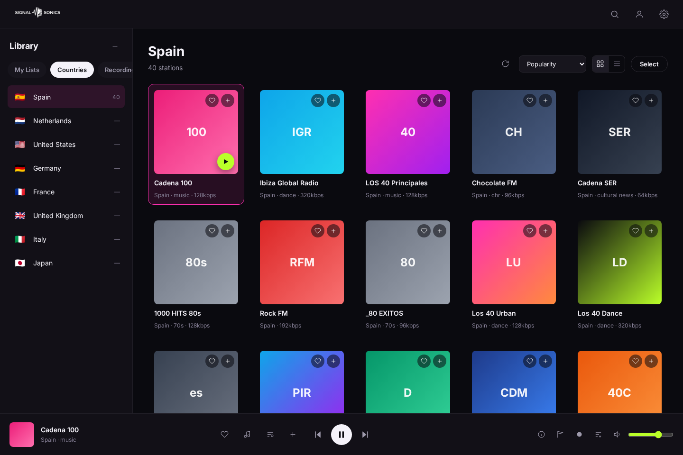Like the current track in the player bar
This screenshot has height=455, width=683.
point(225,435)
